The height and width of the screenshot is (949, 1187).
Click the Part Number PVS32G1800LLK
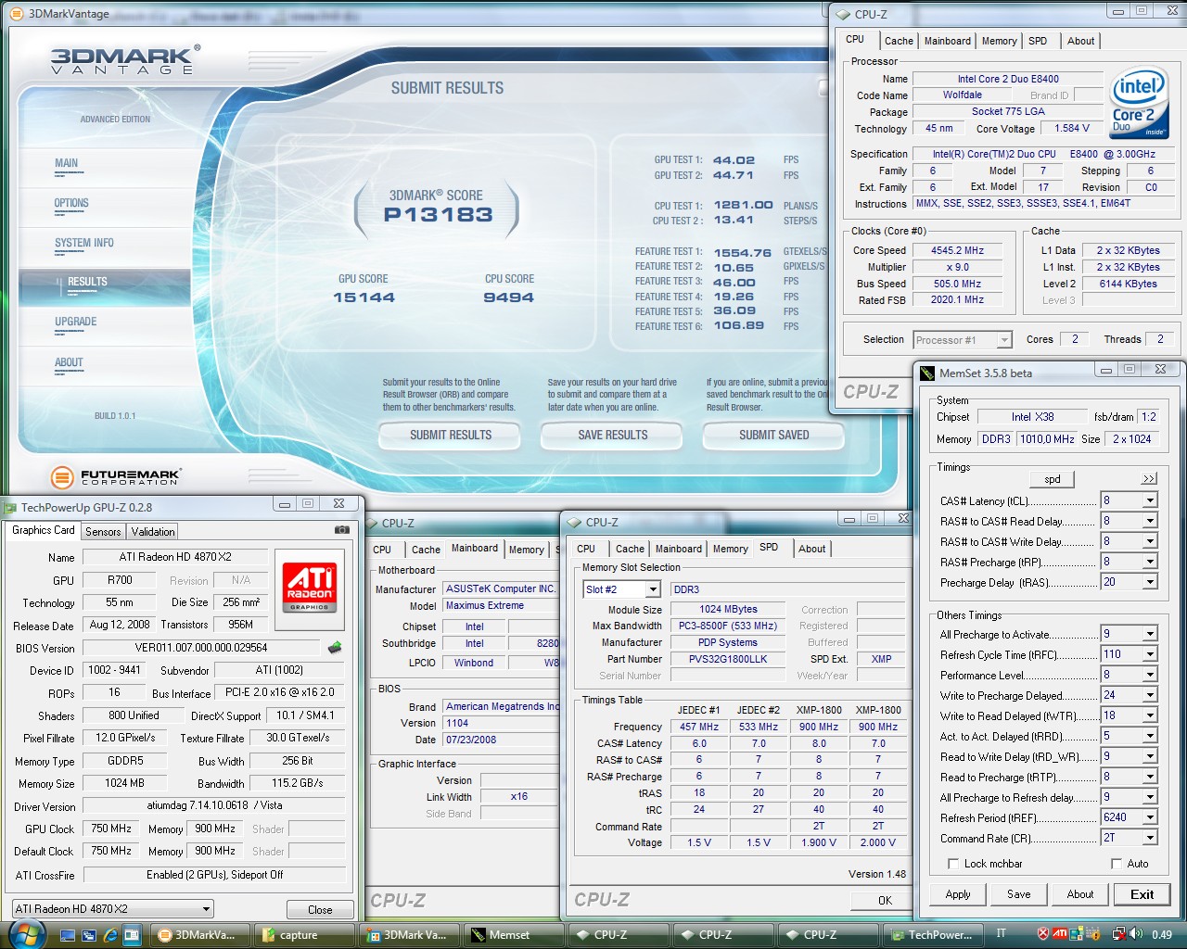pyautogui.click(x=728, y=659)
